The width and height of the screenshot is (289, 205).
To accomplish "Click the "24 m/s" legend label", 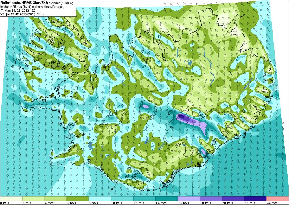I will coord(272,203).
